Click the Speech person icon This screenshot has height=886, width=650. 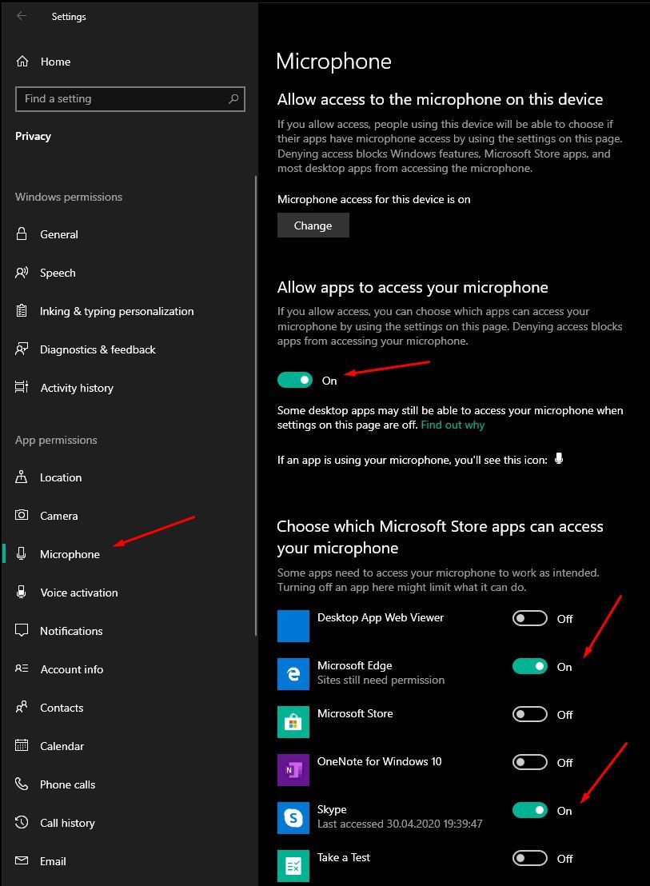[22, 273]
